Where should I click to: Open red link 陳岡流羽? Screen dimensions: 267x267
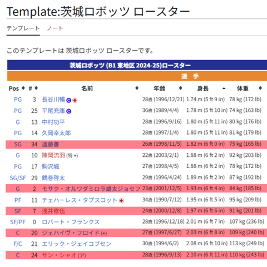53,155
